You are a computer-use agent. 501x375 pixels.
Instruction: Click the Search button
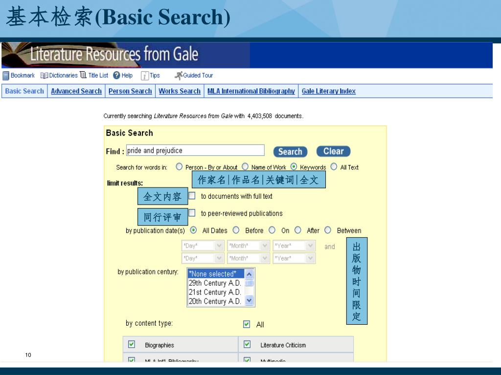pos(290,152)
